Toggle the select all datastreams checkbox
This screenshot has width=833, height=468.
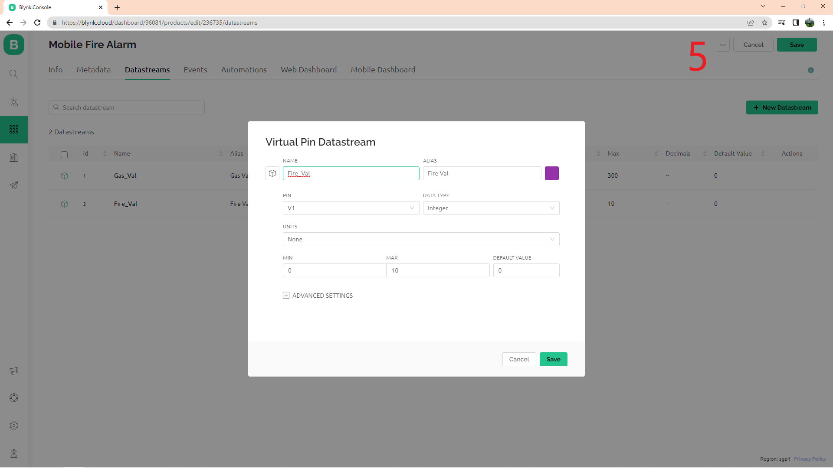(x=64, y=153)
